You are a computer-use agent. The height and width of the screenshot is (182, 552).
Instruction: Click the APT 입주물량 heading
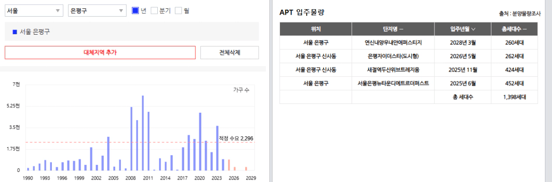pyautogui.click(x=302, y=12)
